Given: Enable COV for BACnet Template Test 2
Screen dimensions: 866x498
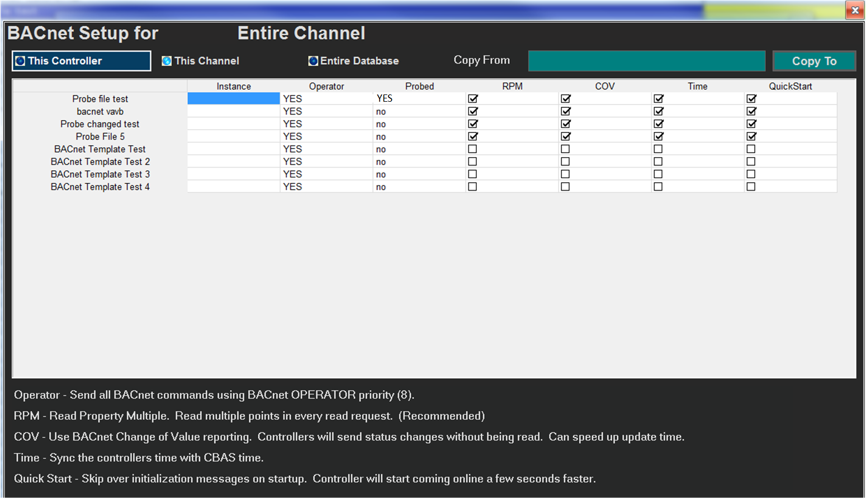Looking at the screenshot, I should [x=565, y=162].
